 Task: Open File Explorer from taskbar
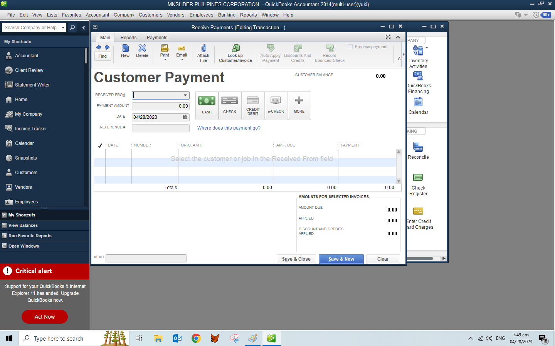coord(158,338)
